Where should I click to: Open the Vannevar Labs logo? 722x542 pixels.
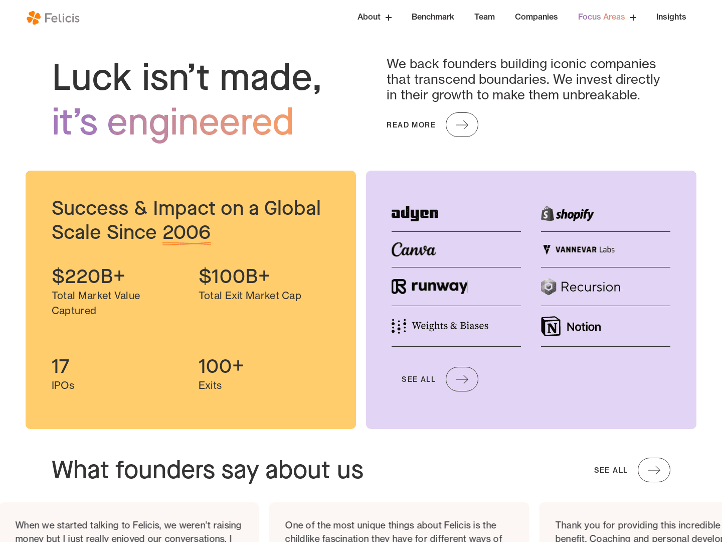tap(579, 249)
